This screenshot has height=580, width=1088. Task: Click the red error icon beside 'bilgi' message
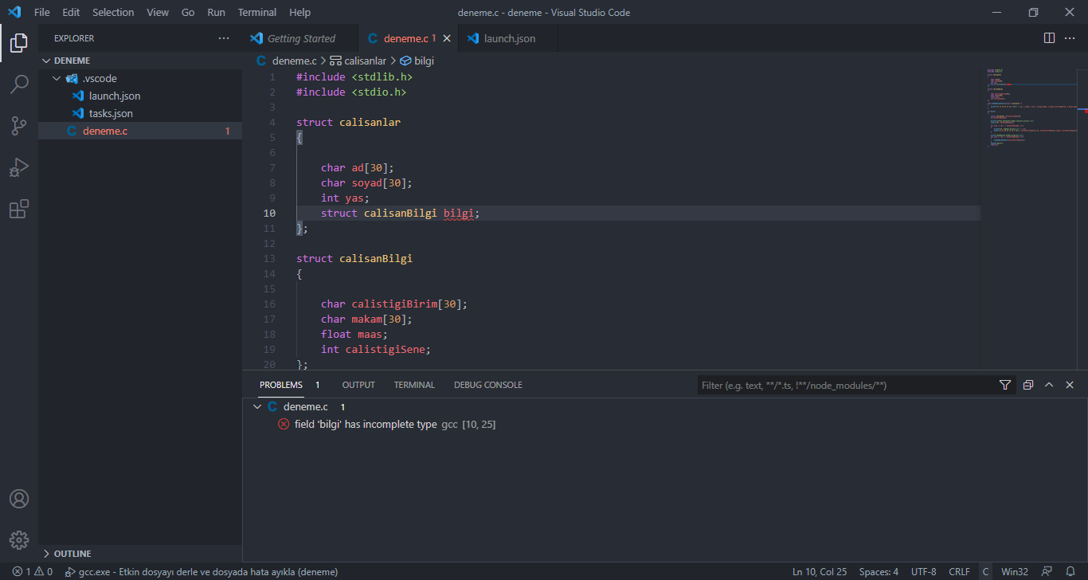click(284, 425)
